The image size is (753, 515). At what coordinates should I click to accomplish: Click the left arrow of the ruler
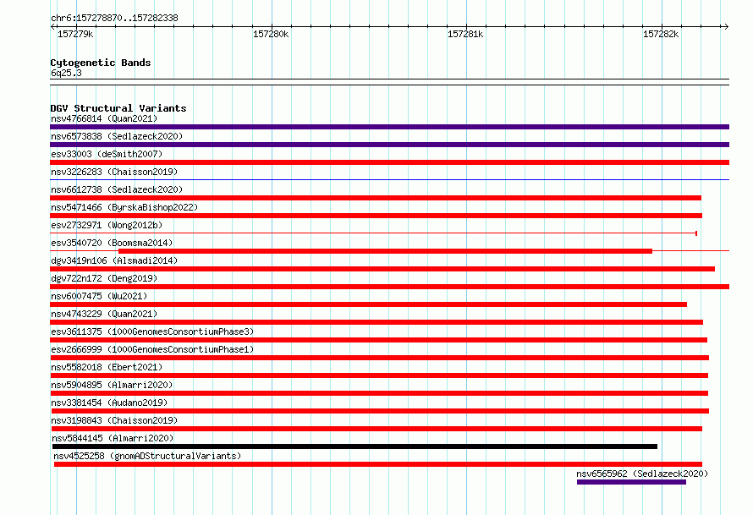pos(52,26)
